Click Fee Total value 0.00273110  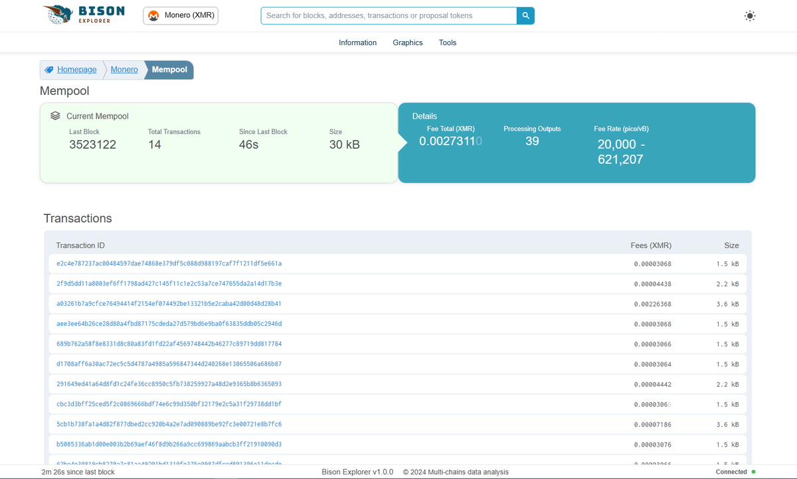451,141
